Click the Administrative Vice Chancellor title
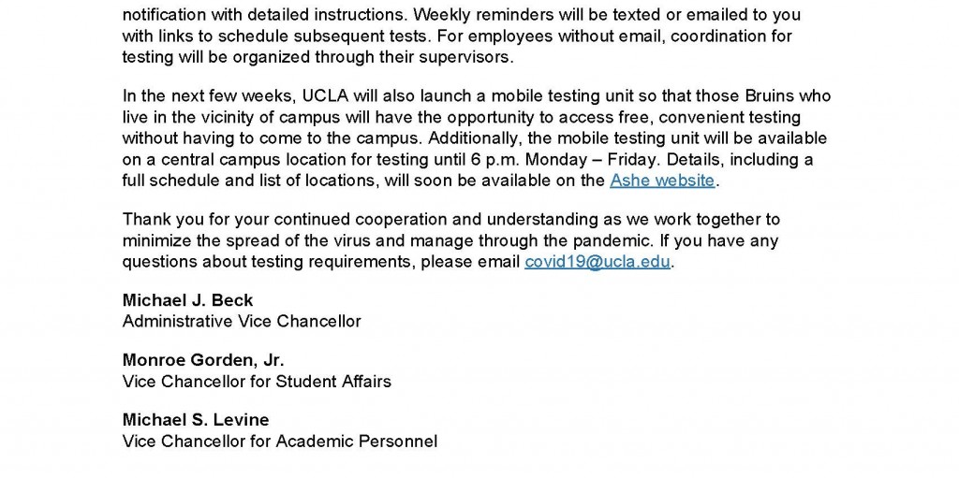This screenshot has width=959, height=478. click(x=242, y=321)
